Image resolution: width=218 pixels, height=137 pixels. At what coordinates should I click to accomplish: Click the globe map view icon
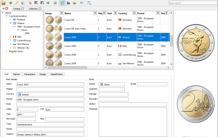[74, 3]
